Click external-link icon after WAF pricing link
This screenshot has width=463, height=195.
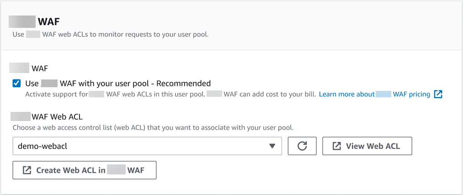[x=438, y=95]
